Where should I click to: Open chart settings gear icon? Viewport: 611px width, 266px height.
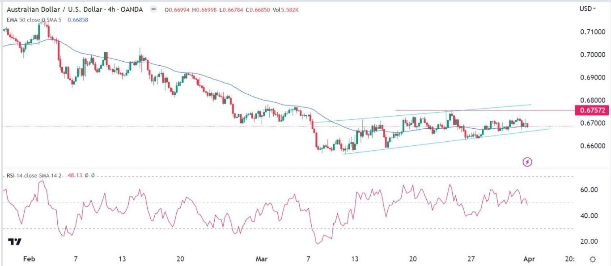click(593, 259)
